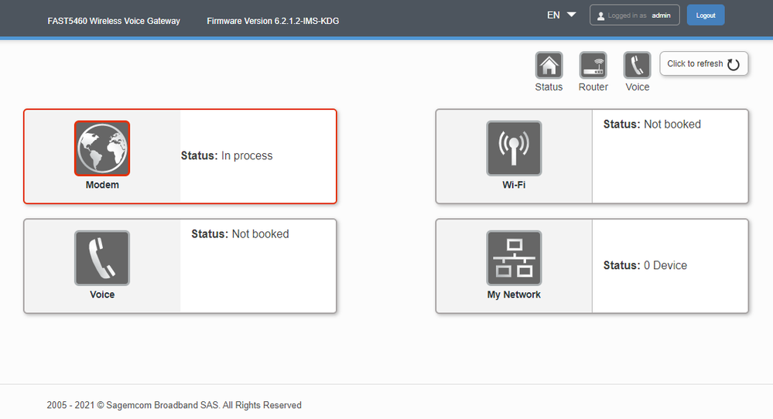Go to Status home icon
773x419 pixels.
point(549,65)
